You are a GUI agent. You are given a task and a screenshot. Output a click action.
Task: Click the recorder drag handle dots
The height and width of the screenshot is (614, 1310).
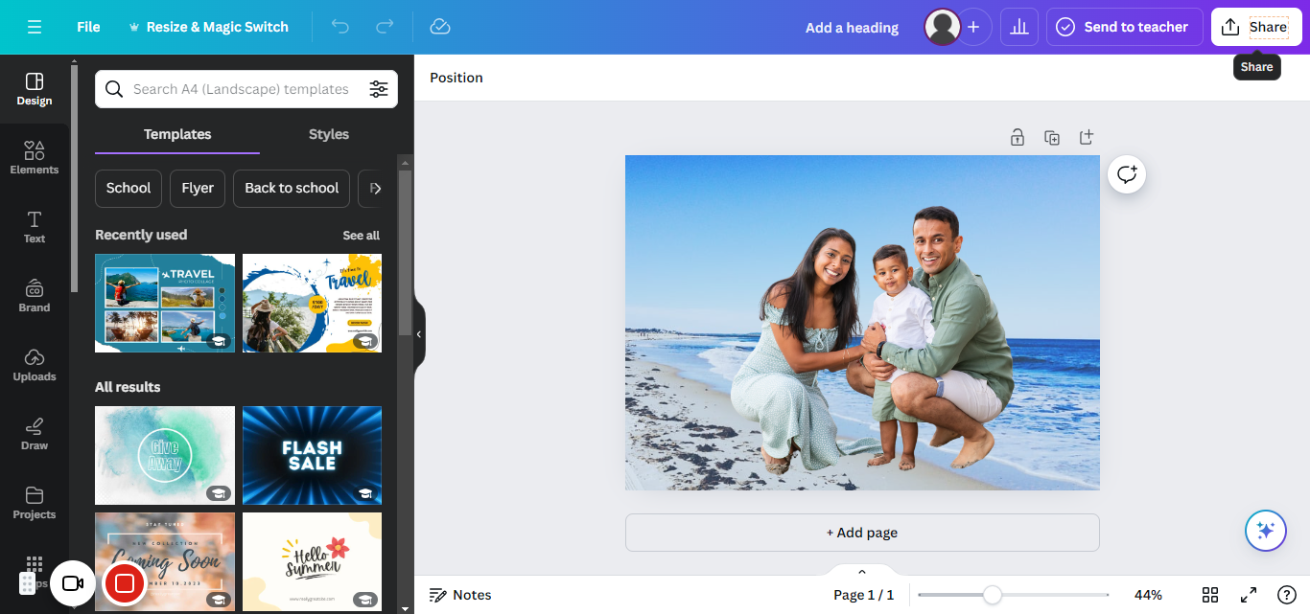28,583
